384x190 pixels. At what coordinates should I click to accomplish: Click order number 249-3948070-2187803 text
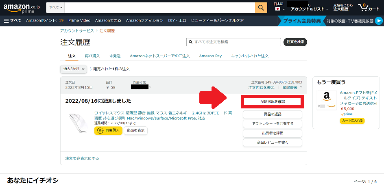pyautogui.click(x=284, y=82)
